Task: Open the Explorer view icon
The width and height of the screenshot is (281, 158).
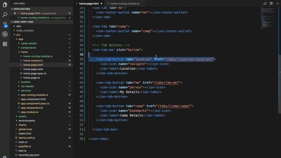Action: [5, 5]
